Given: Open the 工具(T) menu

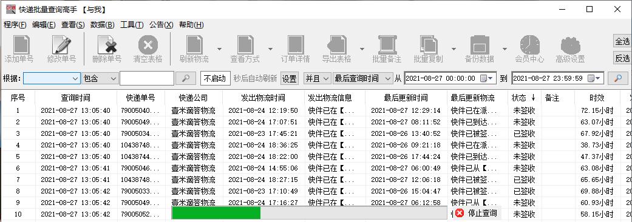Looking at the screenshot, I should 132,25.
